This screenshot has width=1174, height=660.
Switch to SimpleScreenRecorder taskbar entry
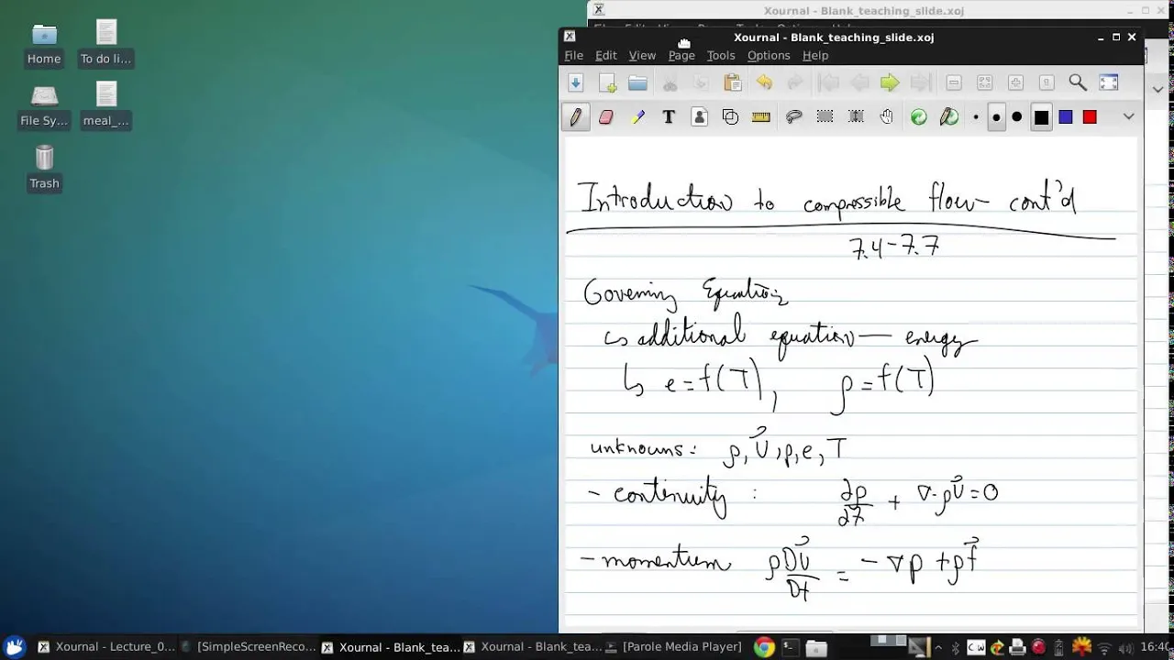point(248,647)
